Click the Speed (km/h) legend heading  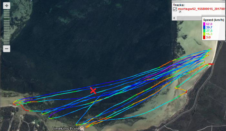coord(213,20)
